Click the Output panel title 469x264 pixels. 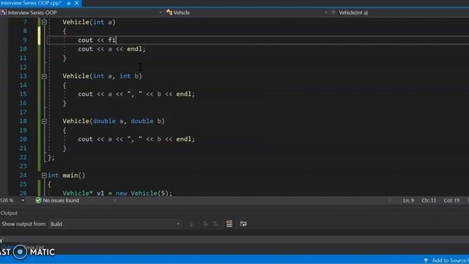[x=9, y=213]
